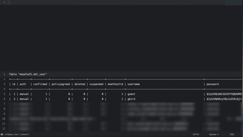Click the 'policyagreed' column header

(x=61, y=84)
